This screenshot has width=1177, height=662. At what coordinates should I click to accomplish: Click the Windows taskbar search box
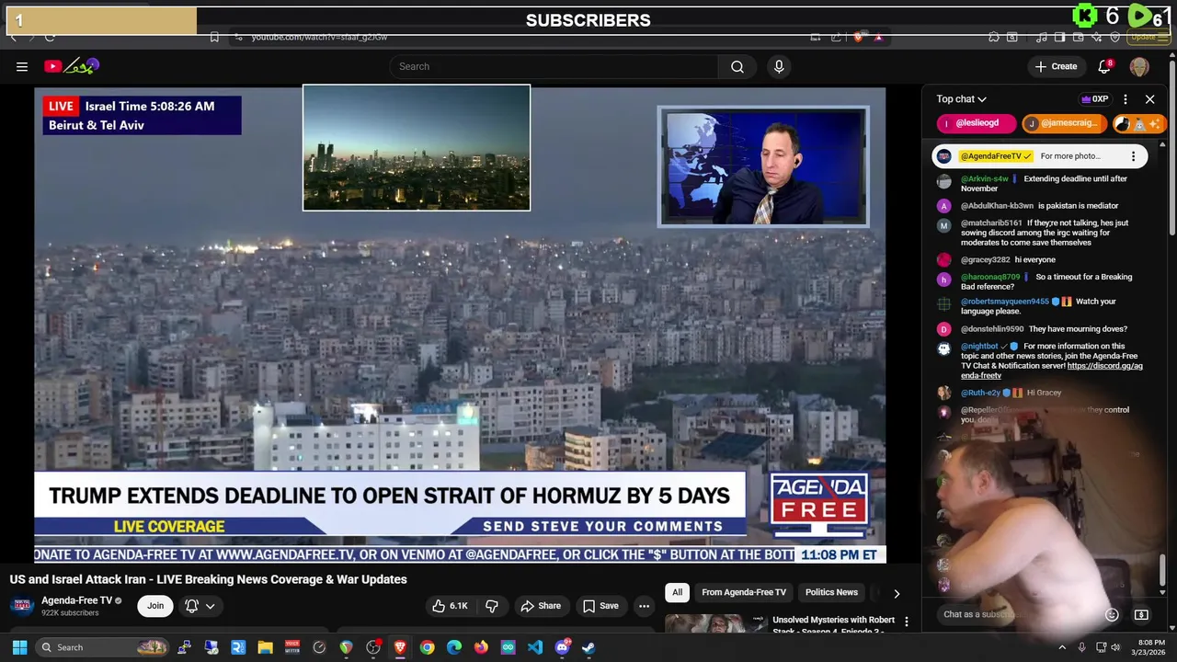coord(103,647)
